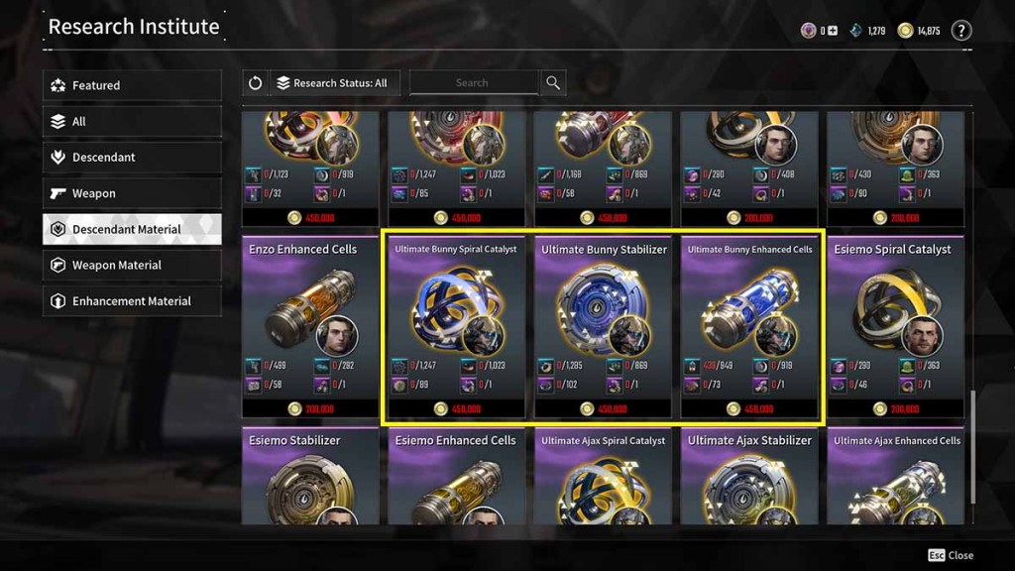Click the Descendant category icon in sidebar

tap(58, 157)
